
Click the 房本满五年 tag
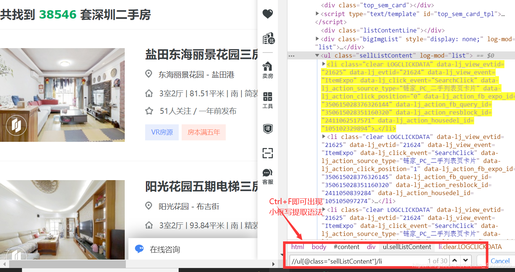click(204, 132)
